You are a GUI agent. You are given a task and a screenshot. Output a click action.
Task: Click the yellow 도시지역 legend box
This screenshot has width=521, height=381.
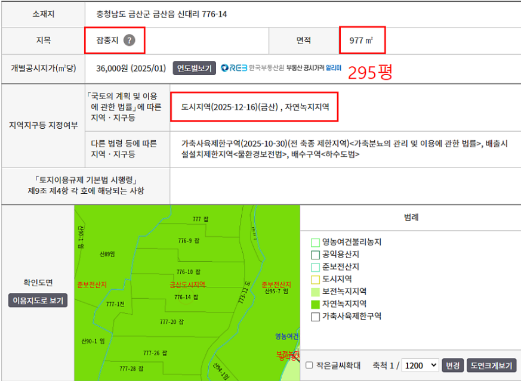pyautogui.click(x=315, y=280)
